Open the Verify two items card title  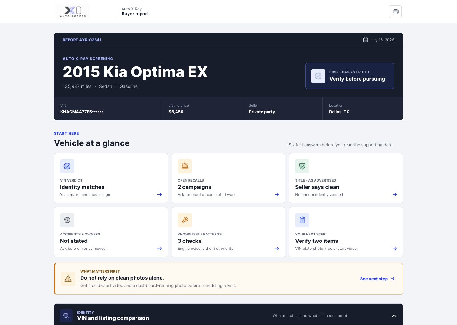317,241
